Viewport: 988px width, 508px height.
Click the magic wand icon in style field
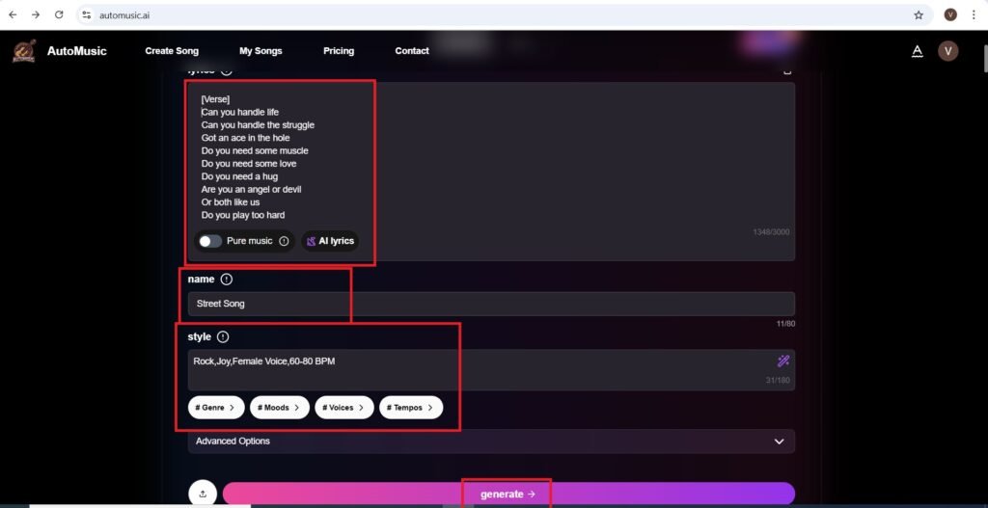[783, 361]
